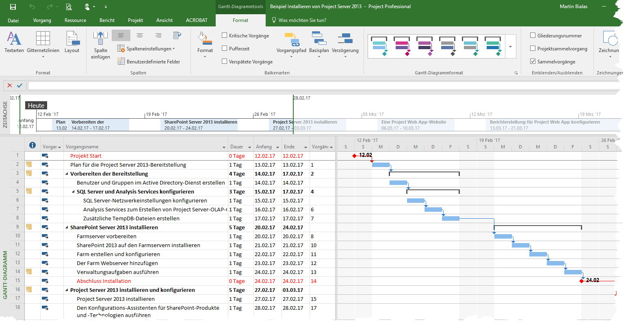Select magenta Gantt style swatch
Viewport: 626px width, 326px height.
pos(402,47)
